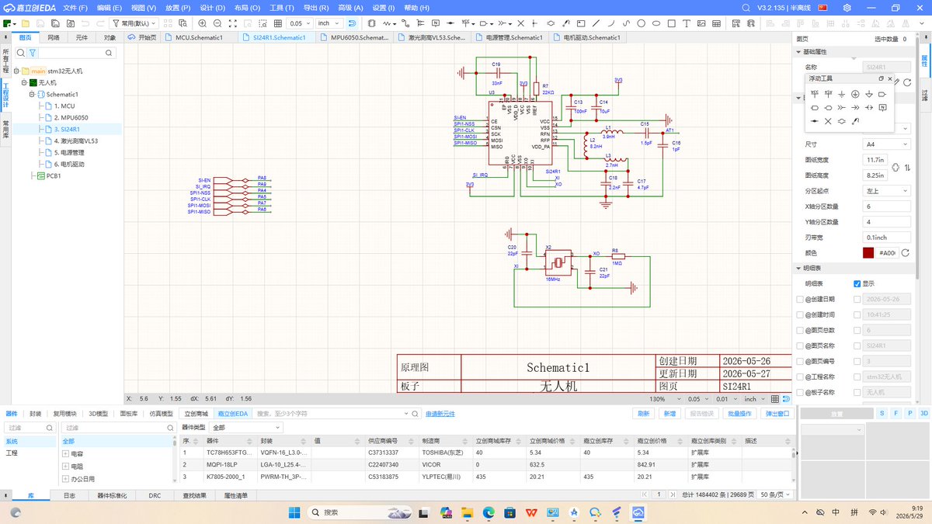This screenshot has width=932, height=524.
Task: Open the 常用(默认) filter dropdown
Action: pos(134,23)
